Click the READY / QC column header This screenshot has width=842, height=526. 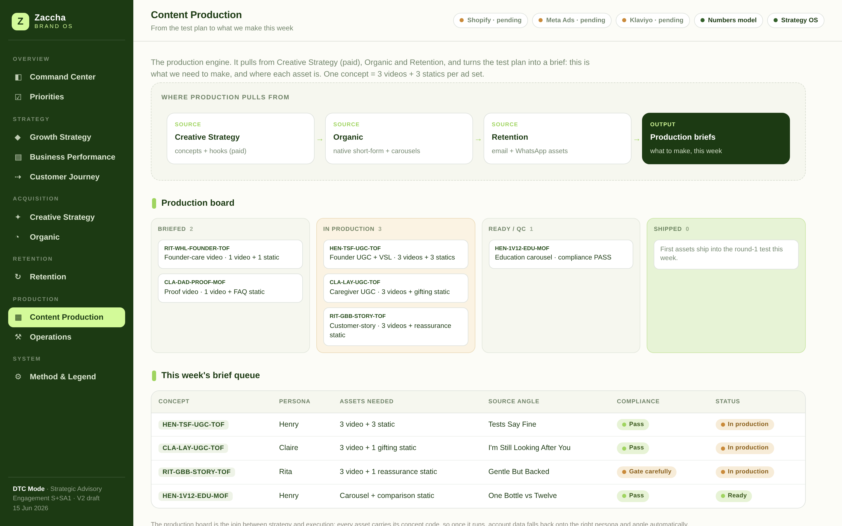coord(510,229)
